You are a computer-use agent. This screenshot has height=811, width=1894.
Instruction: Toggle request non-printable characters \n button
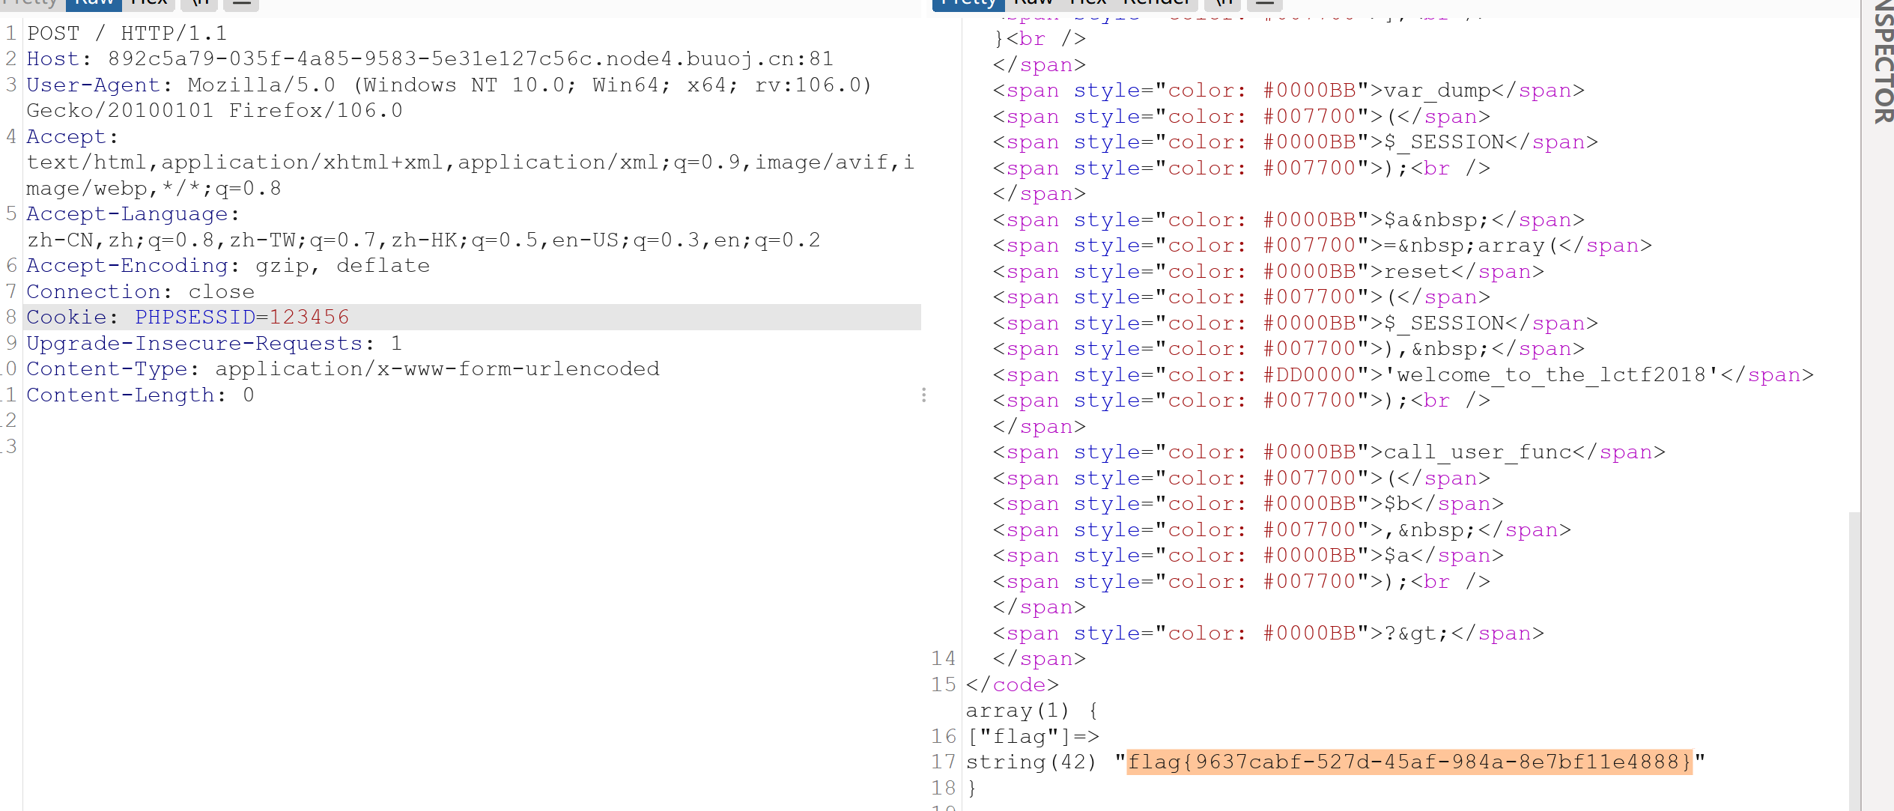pyautogui.click(x=200, y=4)
